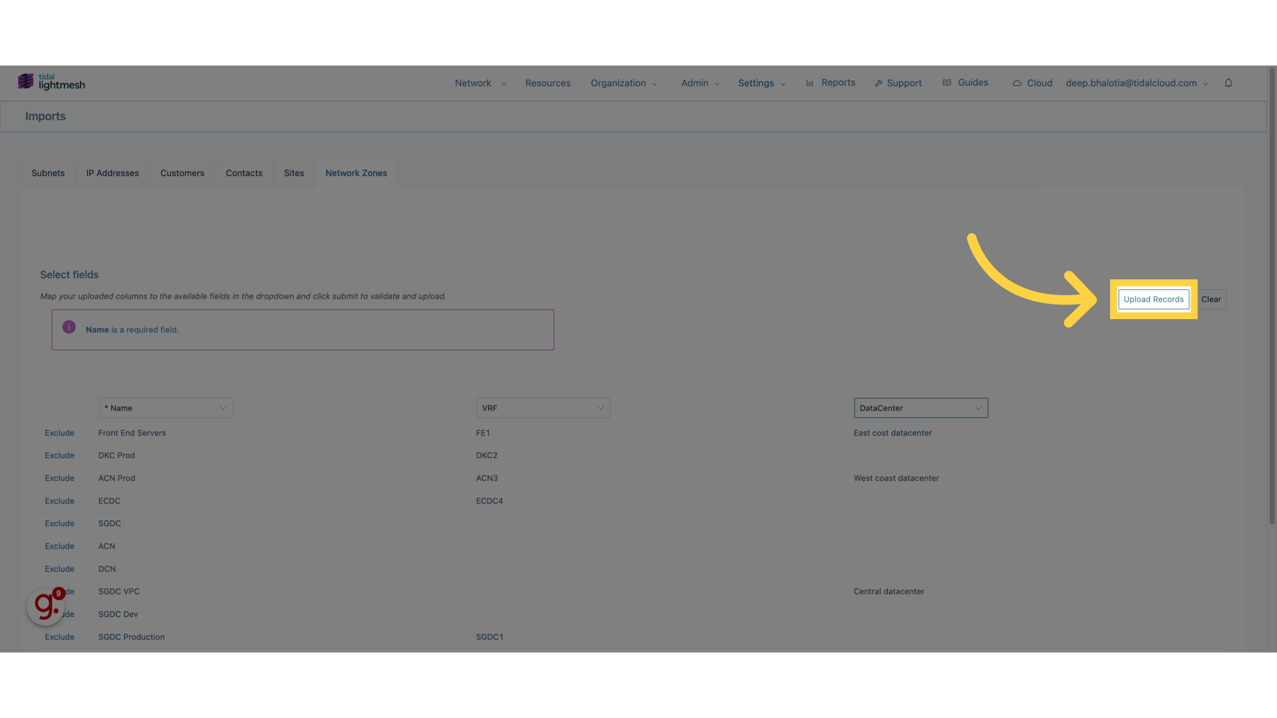
Task: Click the Reports icon in navbar
Action: [809, 82]
